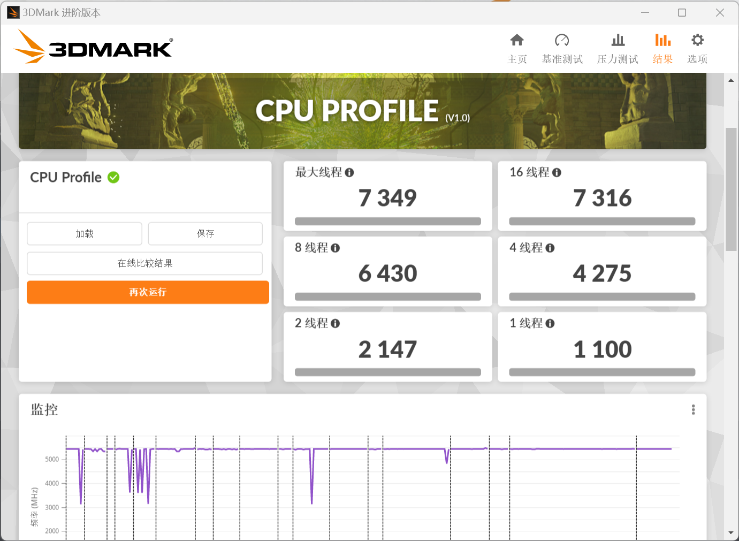Click the 1 线程 score progress bar
The image size is (739, 541).
[602, 372]
